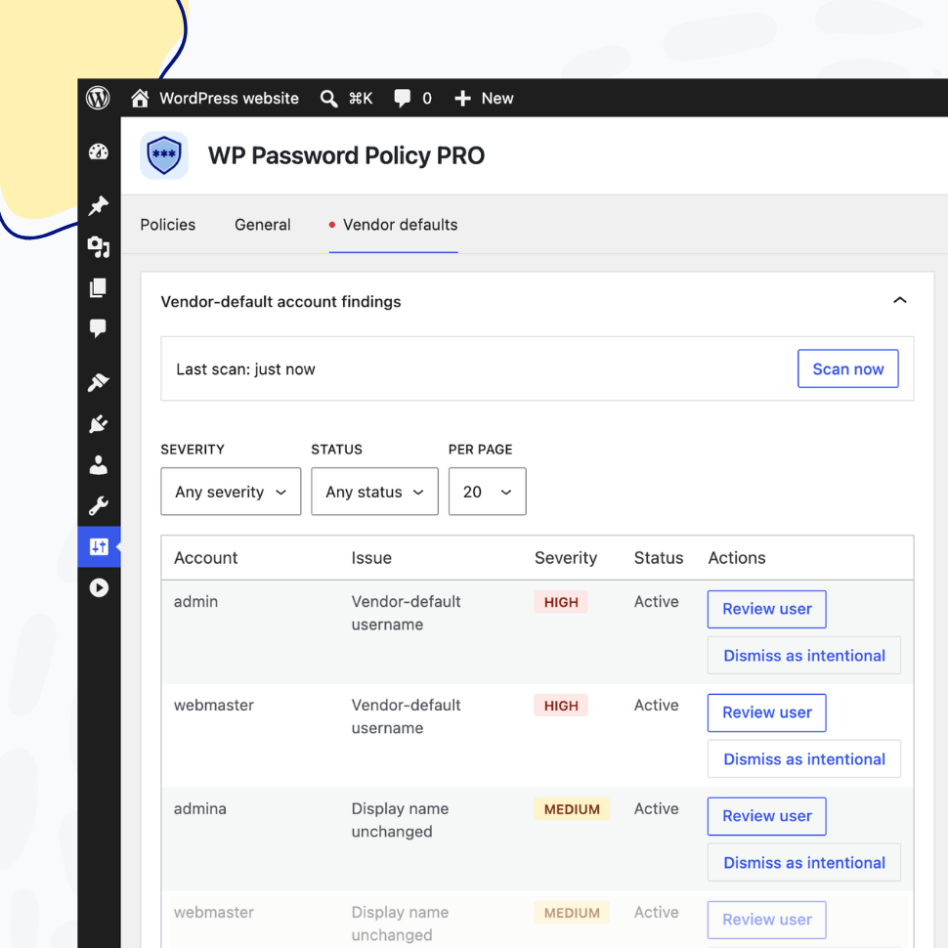This screenshot has height=948, width=948.
Task: Click 'Last scan: just now' text
Action: [245, 369]
